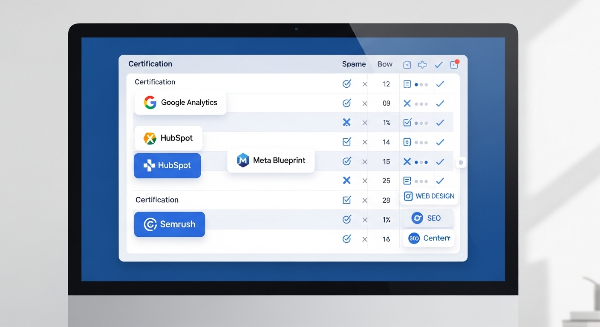
Task: Toggle circled check in row numbered 12
Action: (x=347, y=84)
